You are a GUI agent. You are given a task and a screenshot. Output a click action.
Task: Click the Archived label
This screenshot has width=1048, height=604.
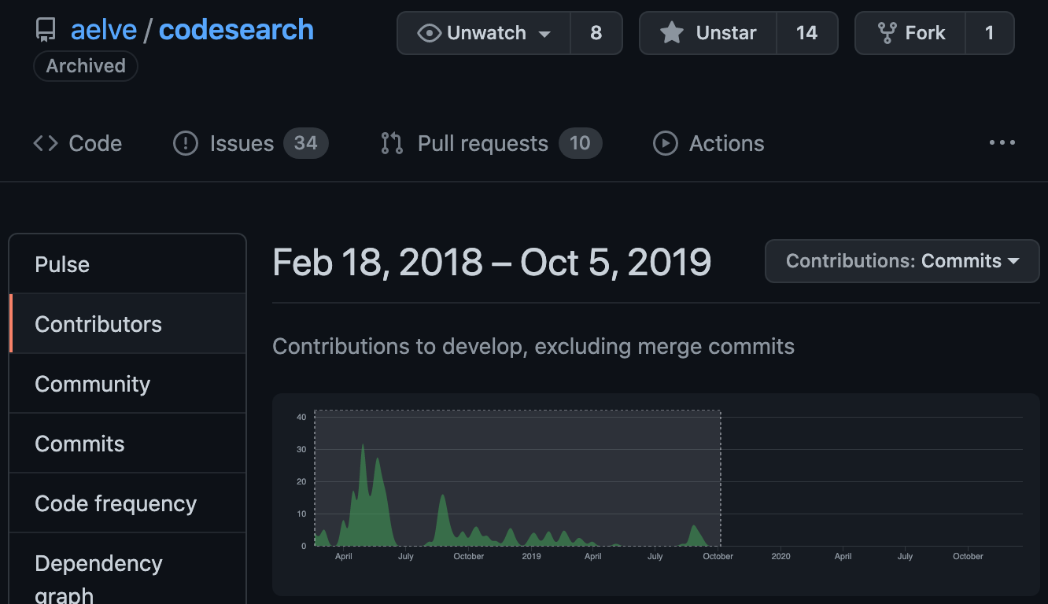[86, 66]
